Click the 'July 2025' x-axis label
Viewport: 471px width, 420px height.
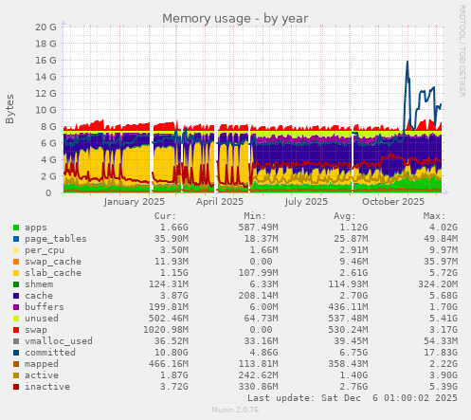click(306, 202)
